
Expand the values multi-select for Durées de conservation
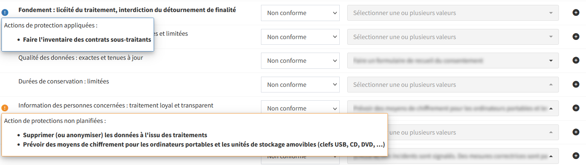[453, 85]
